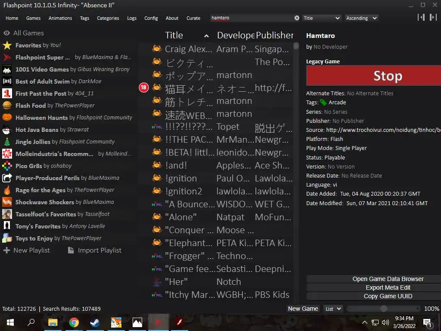
Task: Click the Hot Java Beans cup icon
Action: [x=7, y=130]
